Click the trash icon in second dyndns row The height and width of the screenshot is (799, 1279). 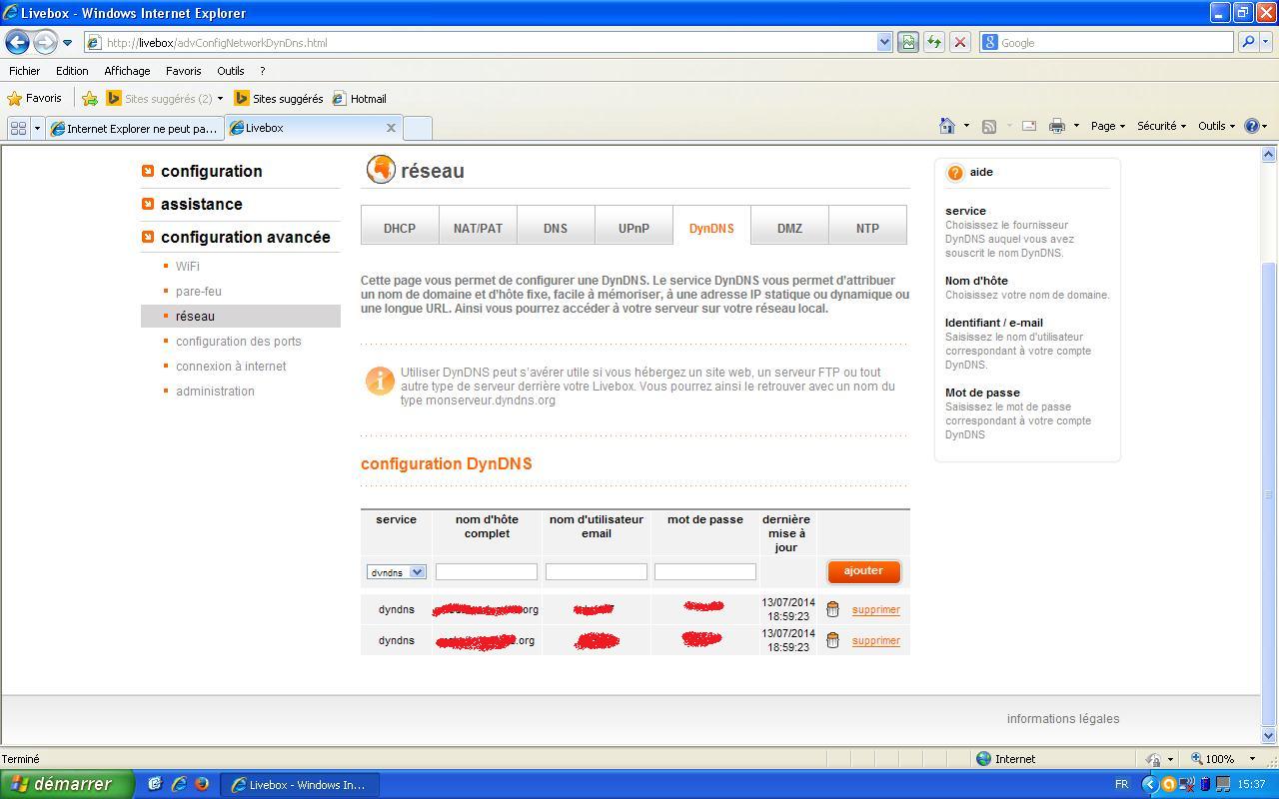pyautogui.click(x=832, y=640)
